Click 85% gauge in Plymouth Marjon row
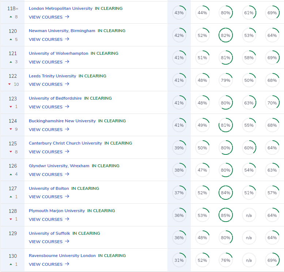The width and height of the screenshot is (284, 272). tap(226, 215)
